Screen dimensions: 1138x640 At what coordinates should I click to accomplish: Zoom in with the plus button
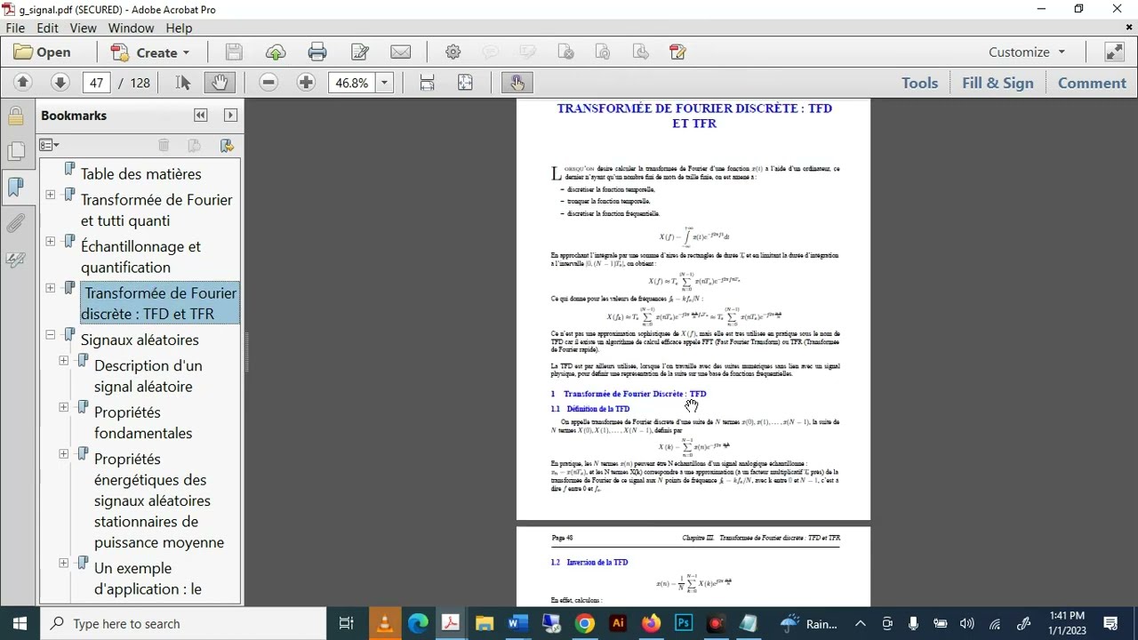306,83
